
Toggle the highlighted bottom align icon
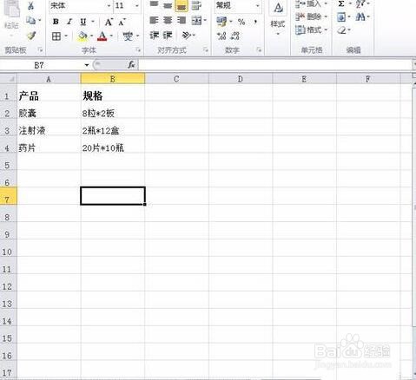182,5
